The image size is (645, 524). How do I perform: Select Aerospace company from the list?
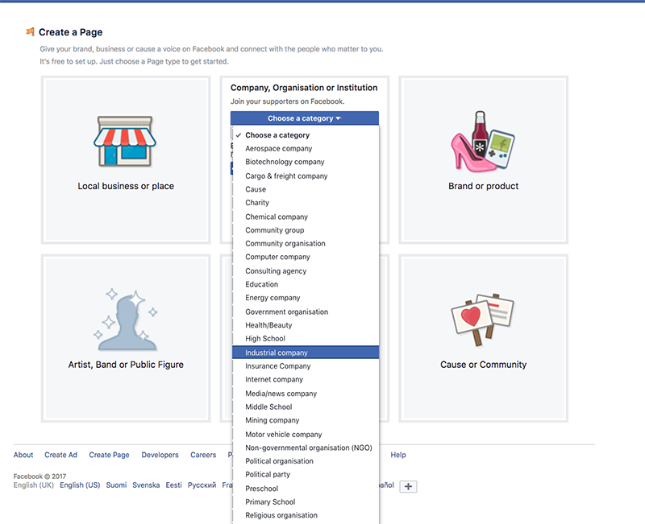[306, 149]
